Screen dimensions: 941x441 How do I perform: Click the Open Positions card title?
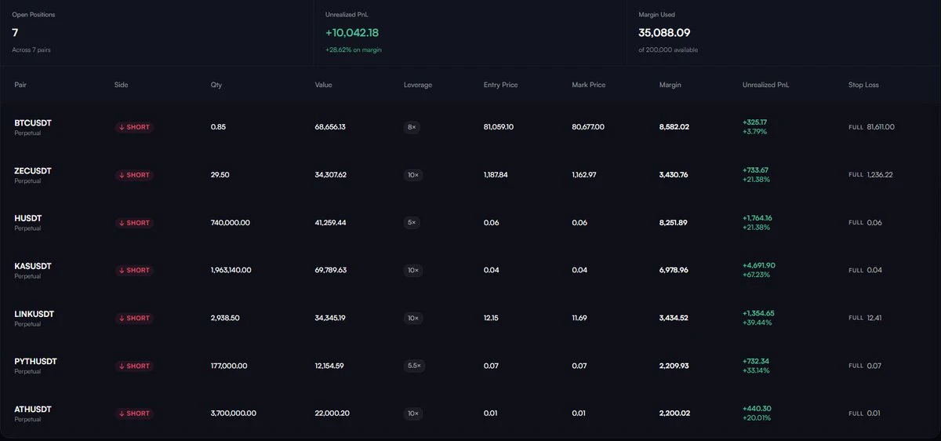34,14
